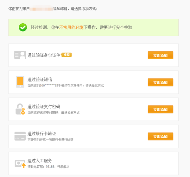Click the orange phone SMS icon
Image resolution: width=190 pixels, height=177 pixels.
(20, 82)
